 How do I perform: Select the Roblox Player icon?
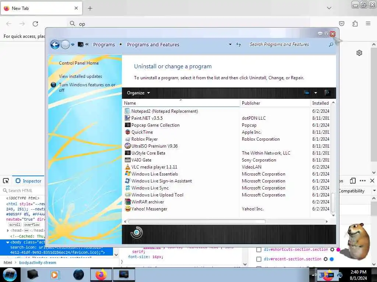point(127,139)
